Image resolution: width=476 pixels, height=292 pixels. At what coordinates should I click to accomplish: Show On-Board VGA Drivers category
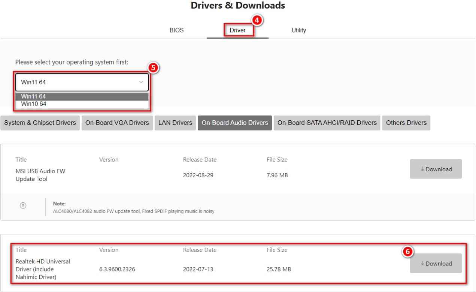(117, 123)
